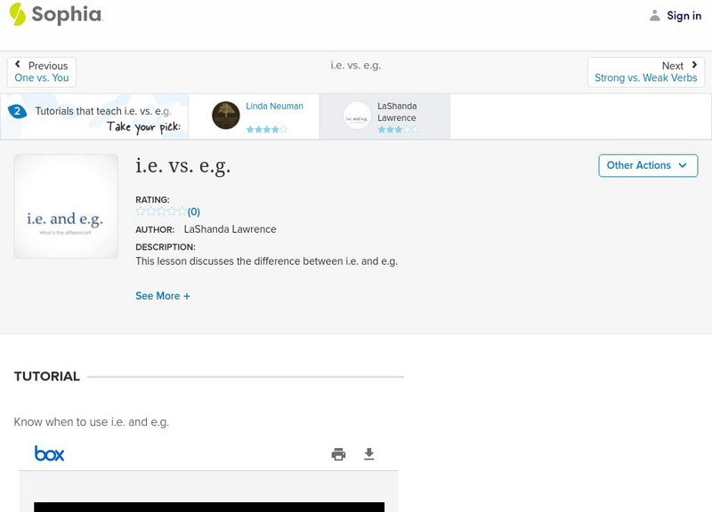Click 'Tutorials that teach i.e. vs. e.g.' label
712x512 pixels.
pos(103,111)
